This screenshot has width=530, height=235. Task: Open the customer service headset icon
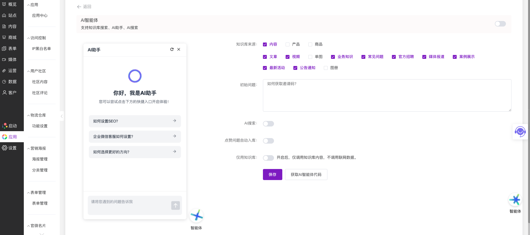520,132
